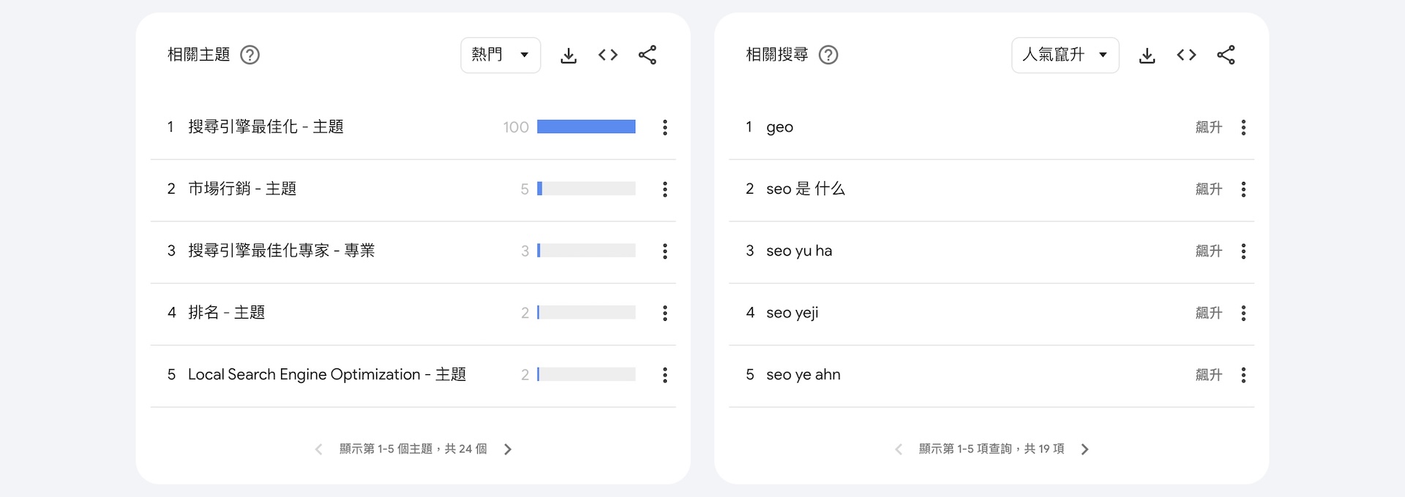Open the 搜尋引擎最佳化 - 主題 topic
Image resolution: width=1405 pixels, height=497 pixels.
266,127
